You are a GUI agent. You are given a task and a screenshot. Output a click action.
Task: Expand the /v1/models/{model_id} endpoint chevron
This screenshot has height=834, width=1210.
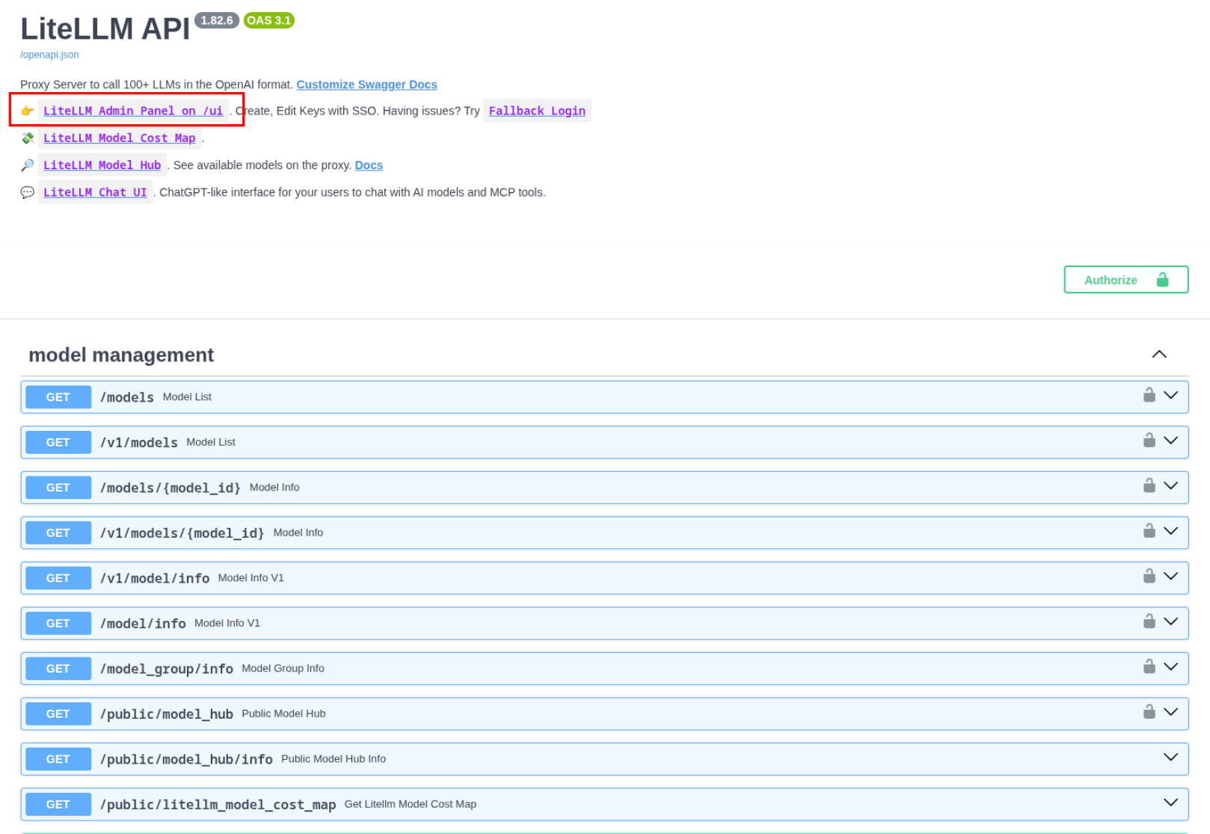click(x=1171, y=530)
